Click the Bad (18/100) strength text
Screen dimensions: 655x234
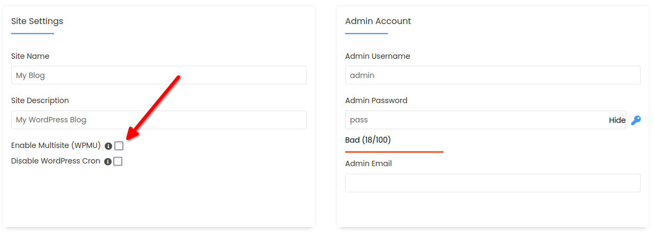[x=368, y=140]
